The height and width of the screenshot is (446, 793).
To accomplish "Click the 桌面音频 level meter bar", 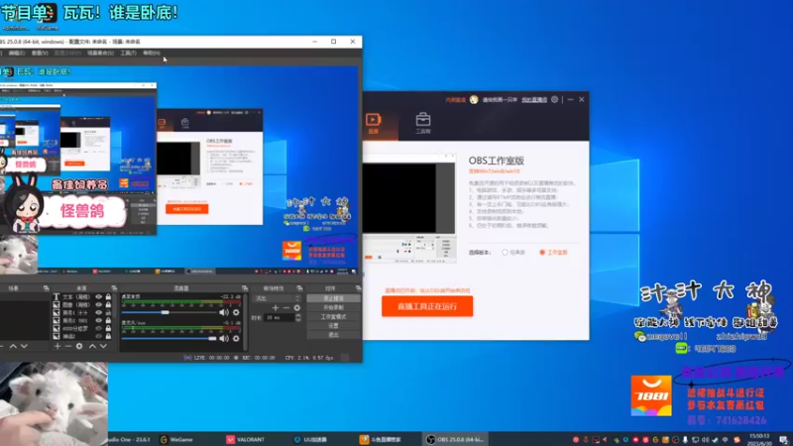I will [181, 303].
